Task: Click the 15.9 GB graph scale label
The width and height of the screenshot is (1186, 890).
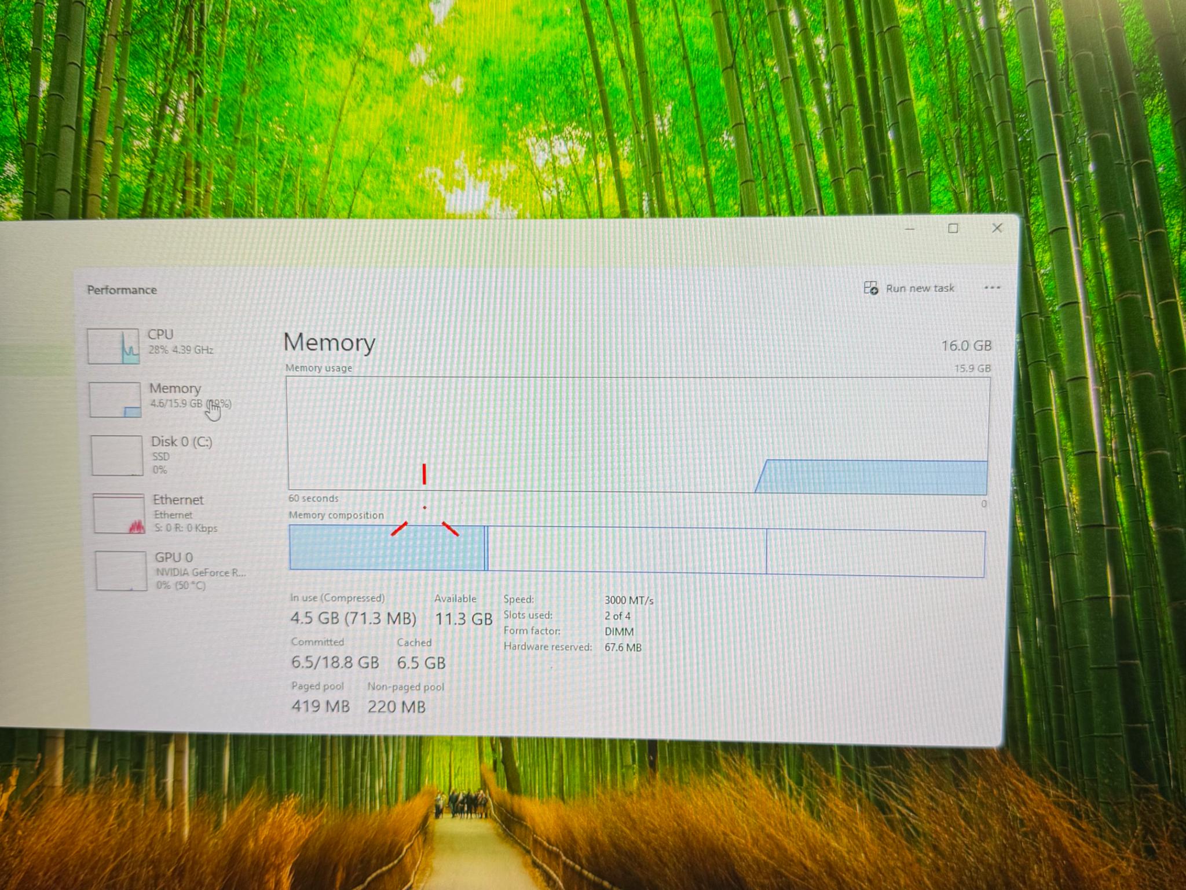Action: pyautogui.click(x=972, y=369)
